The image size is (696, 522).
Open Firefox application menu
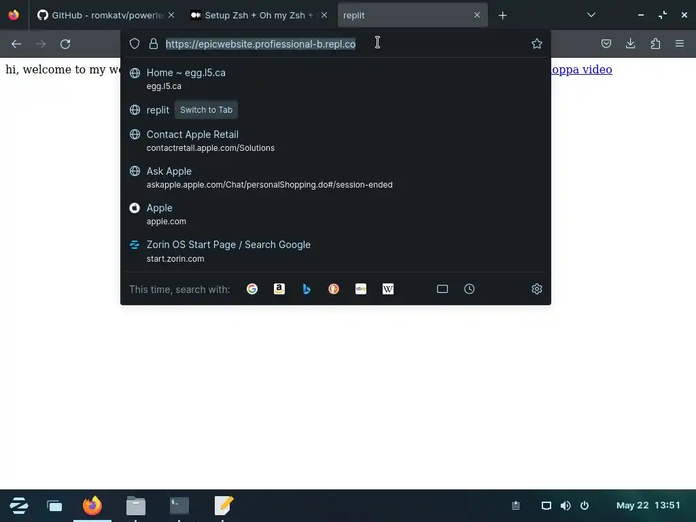pyautogui.click(x=680, y=43)
